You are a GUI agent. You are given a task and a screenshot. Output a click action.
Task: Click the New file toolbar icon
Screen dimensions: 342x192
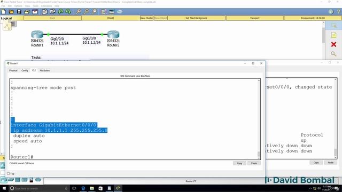(x=4, y=12)
